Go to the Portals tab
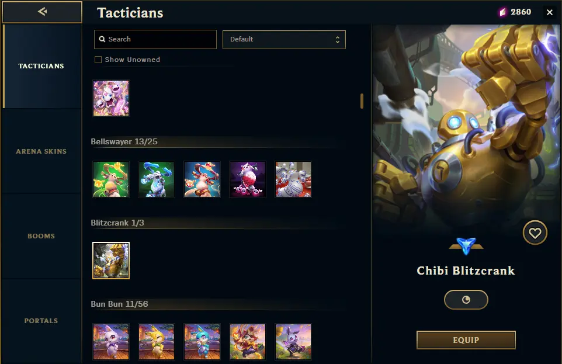The width and height of the screenshot is (562, 364). click(x=41, y=321)
